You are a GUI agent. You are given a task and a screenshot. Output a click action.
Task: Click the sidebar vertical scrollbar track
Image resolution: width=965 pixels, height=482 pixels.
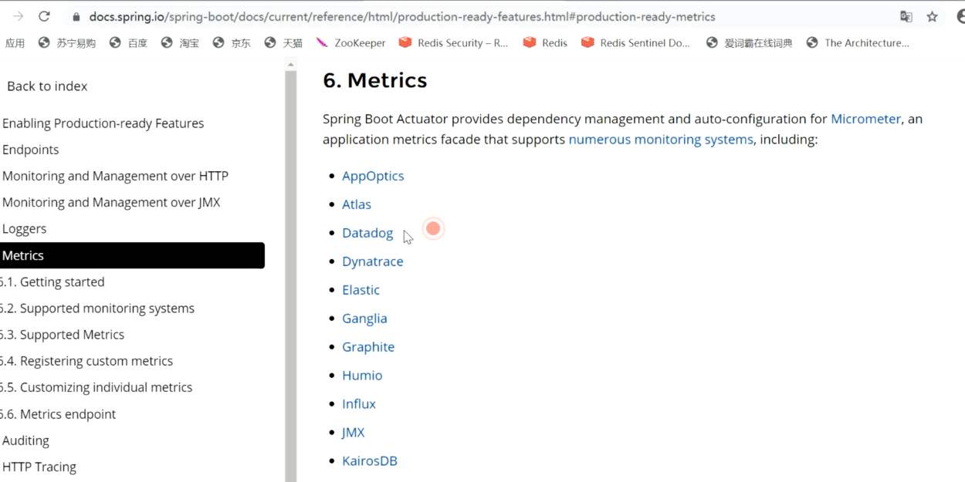(291, 278)
